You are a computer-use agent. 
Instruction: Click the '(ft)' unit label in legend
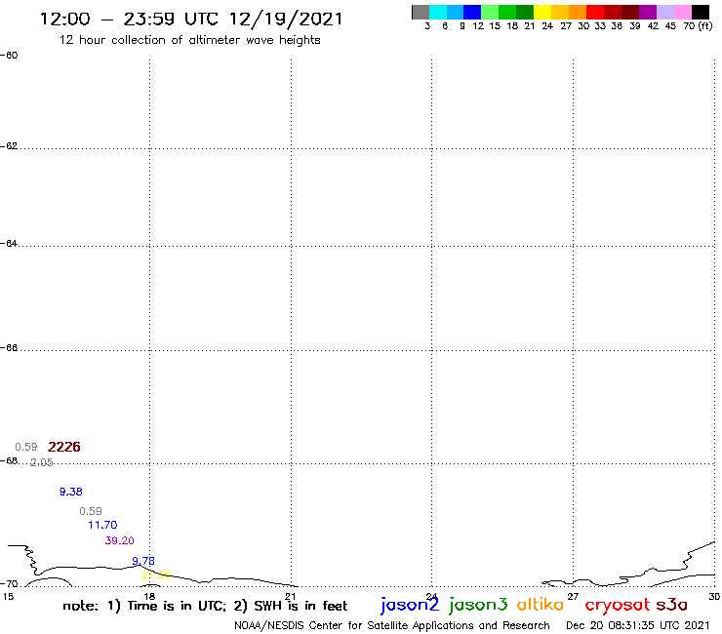[705, 26]
